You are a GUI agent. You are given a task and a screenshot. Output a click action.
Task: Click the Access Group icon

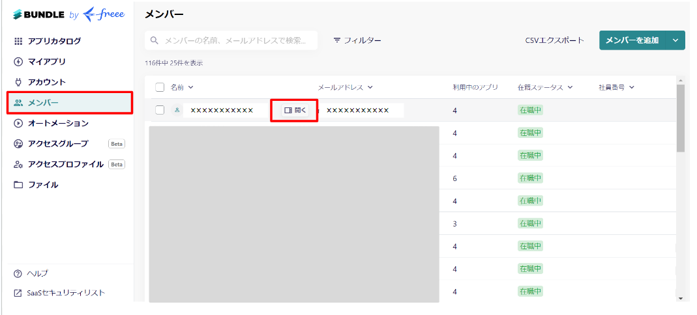pos(18,144)
